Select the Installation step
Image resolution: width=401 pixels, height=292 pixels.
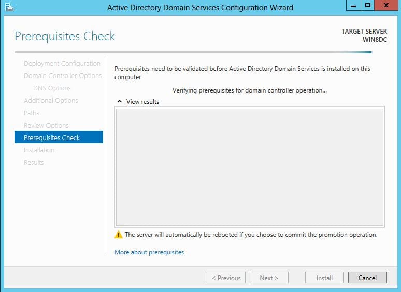pos(39,150)
